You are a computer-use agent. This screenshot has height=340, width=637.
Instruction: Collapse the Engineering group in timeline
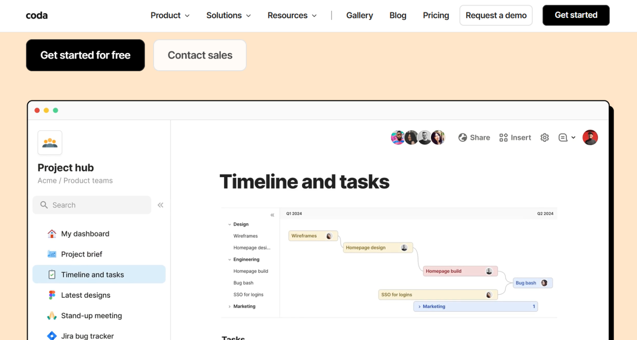(x=230, y=259)
